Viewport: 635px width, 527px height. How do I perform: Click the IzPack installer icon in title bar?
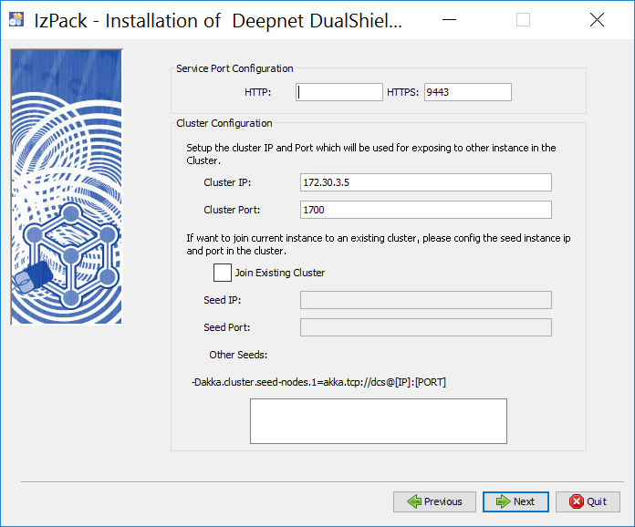coord(16,20)
